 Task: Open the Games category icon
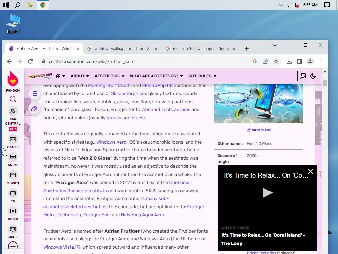coord(13,139)
